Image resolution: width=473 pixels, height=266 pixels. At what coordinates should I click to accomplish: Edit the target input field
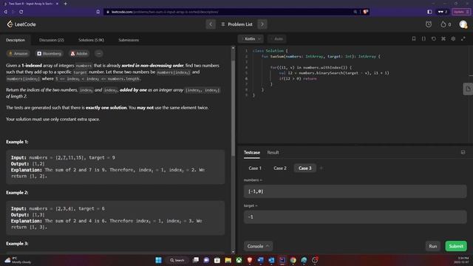[x=355, y=216]
